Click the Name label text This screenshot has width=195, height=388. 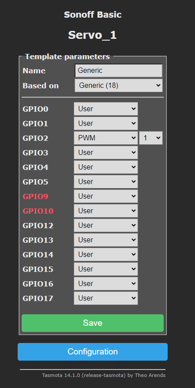(34, 71)
